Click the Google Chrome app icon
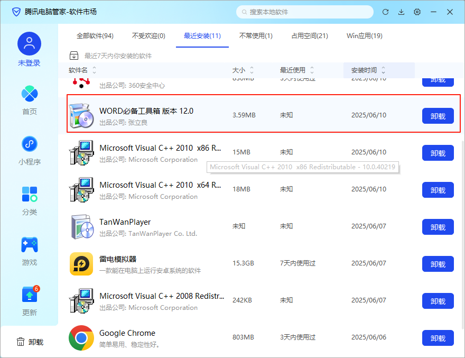This screenshot has height=358, width=465. pyautogui.click(x=81, y=338)
